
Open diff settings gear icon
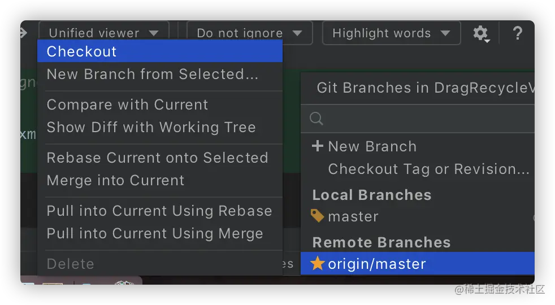click(x=482, y=34)
